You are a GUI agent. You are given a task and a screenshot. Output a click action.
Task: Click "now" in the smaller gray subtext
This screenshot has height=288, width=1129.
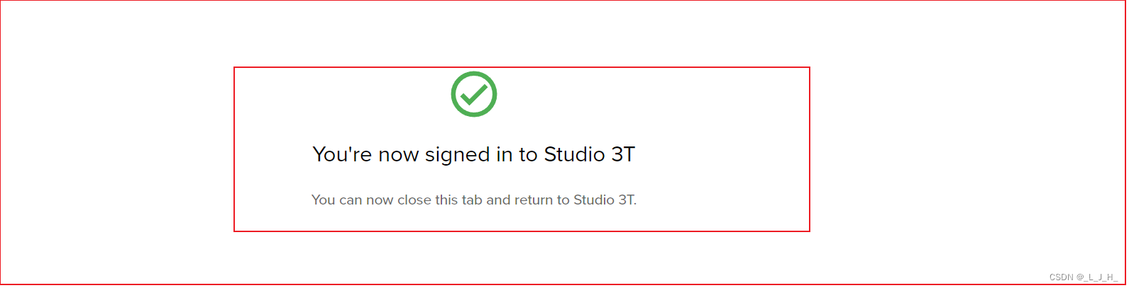tap(380, 200)
